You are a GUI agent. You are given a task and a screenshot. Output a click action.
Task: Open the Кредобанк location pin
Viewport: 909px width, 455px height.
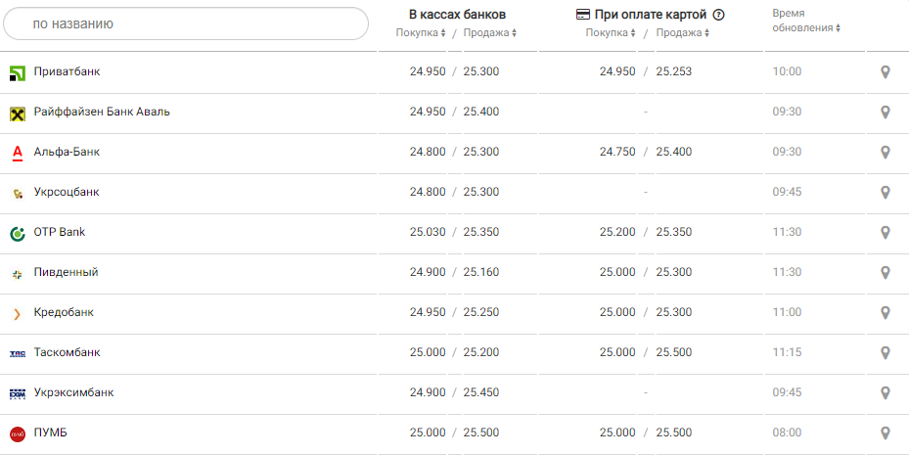(886, 312)
